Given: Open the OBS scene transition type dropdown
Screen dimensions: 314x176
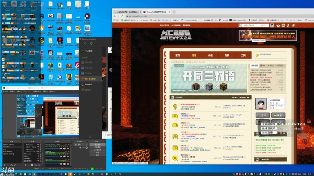Looking at the screenshot, I should [81, 145].
